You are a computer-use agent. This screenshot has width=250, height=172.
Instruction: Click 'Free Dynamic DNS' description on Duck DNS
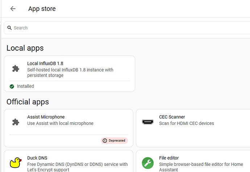[x=77, y=167]
